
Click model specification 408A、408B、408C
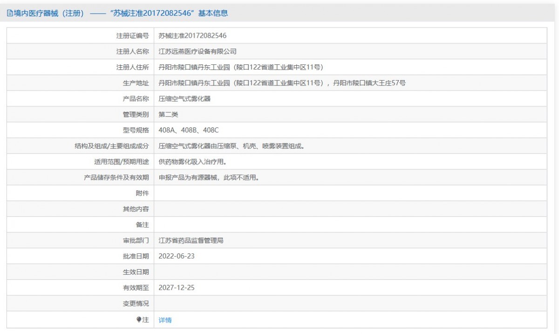(x=189, y=130)
